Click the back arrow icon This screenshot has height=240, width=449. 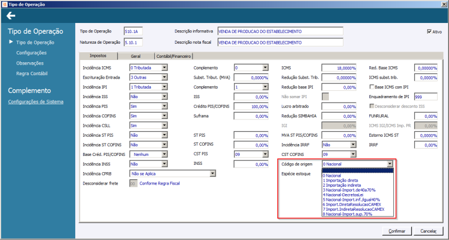coord(11,15)
